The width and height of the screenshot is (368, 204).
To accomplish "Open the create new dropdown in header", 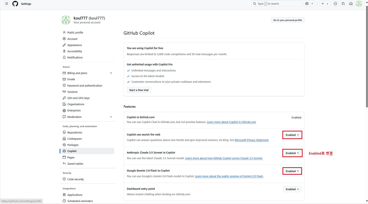I will coord(325,3).
